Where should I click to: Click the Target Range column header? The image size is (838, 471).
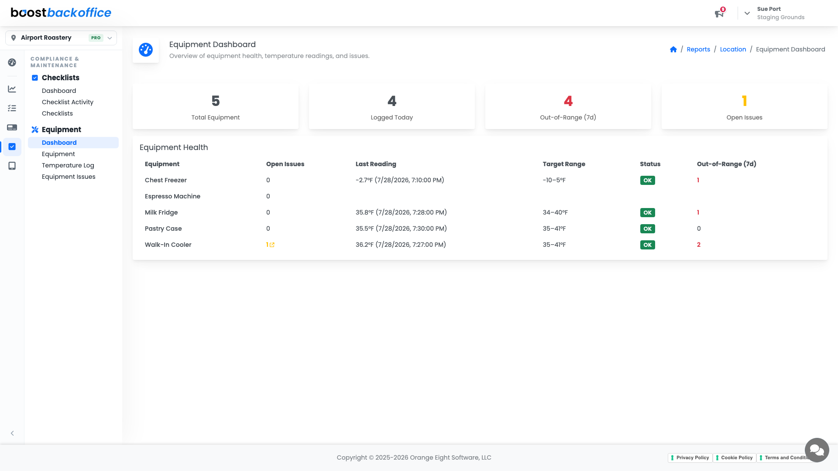click(x=564, y=164)
